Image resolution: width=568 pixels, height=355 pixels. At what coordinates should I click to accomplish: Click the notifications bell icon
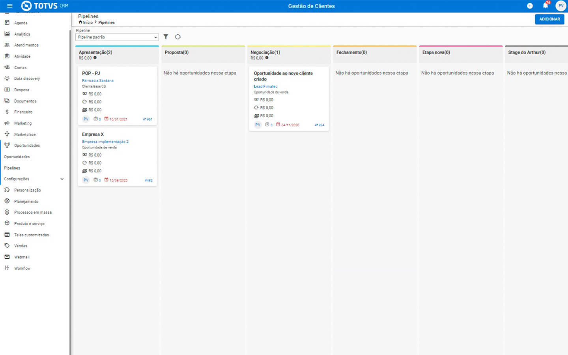(x=545, y=6)
